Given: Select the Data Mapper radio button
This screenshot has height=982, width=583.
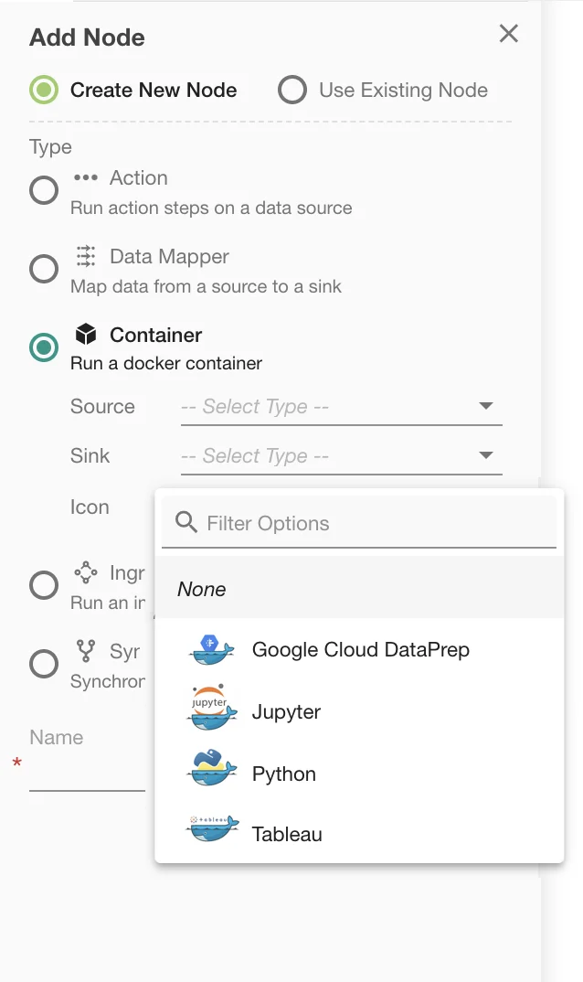Looking at the screenshot, I should click(x=44, y=269).
